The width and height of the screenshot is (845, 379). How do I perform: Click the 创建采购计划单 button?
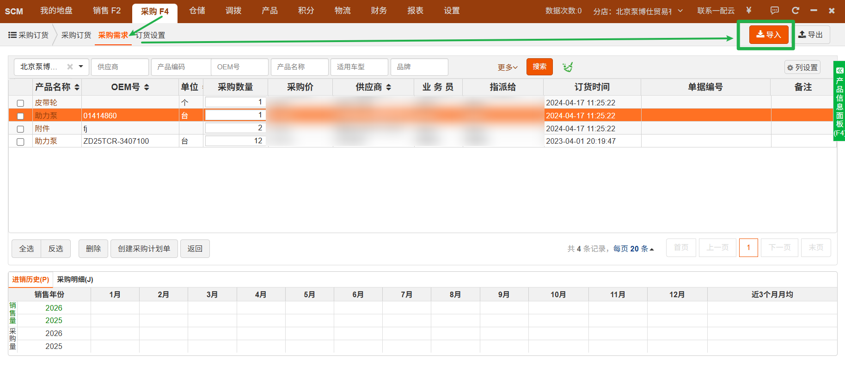coord(144,249)
